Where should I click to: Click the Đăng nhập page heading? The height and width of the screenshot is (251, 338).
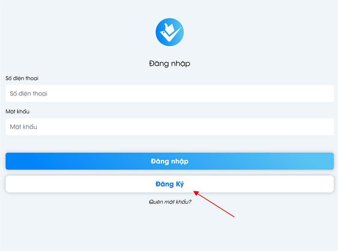[170, 64]
